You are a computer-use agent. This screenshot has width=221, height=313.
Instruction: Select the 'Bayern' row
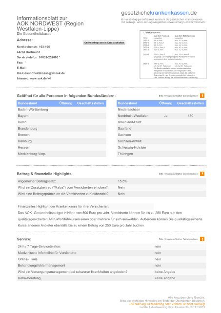(61, 116)
